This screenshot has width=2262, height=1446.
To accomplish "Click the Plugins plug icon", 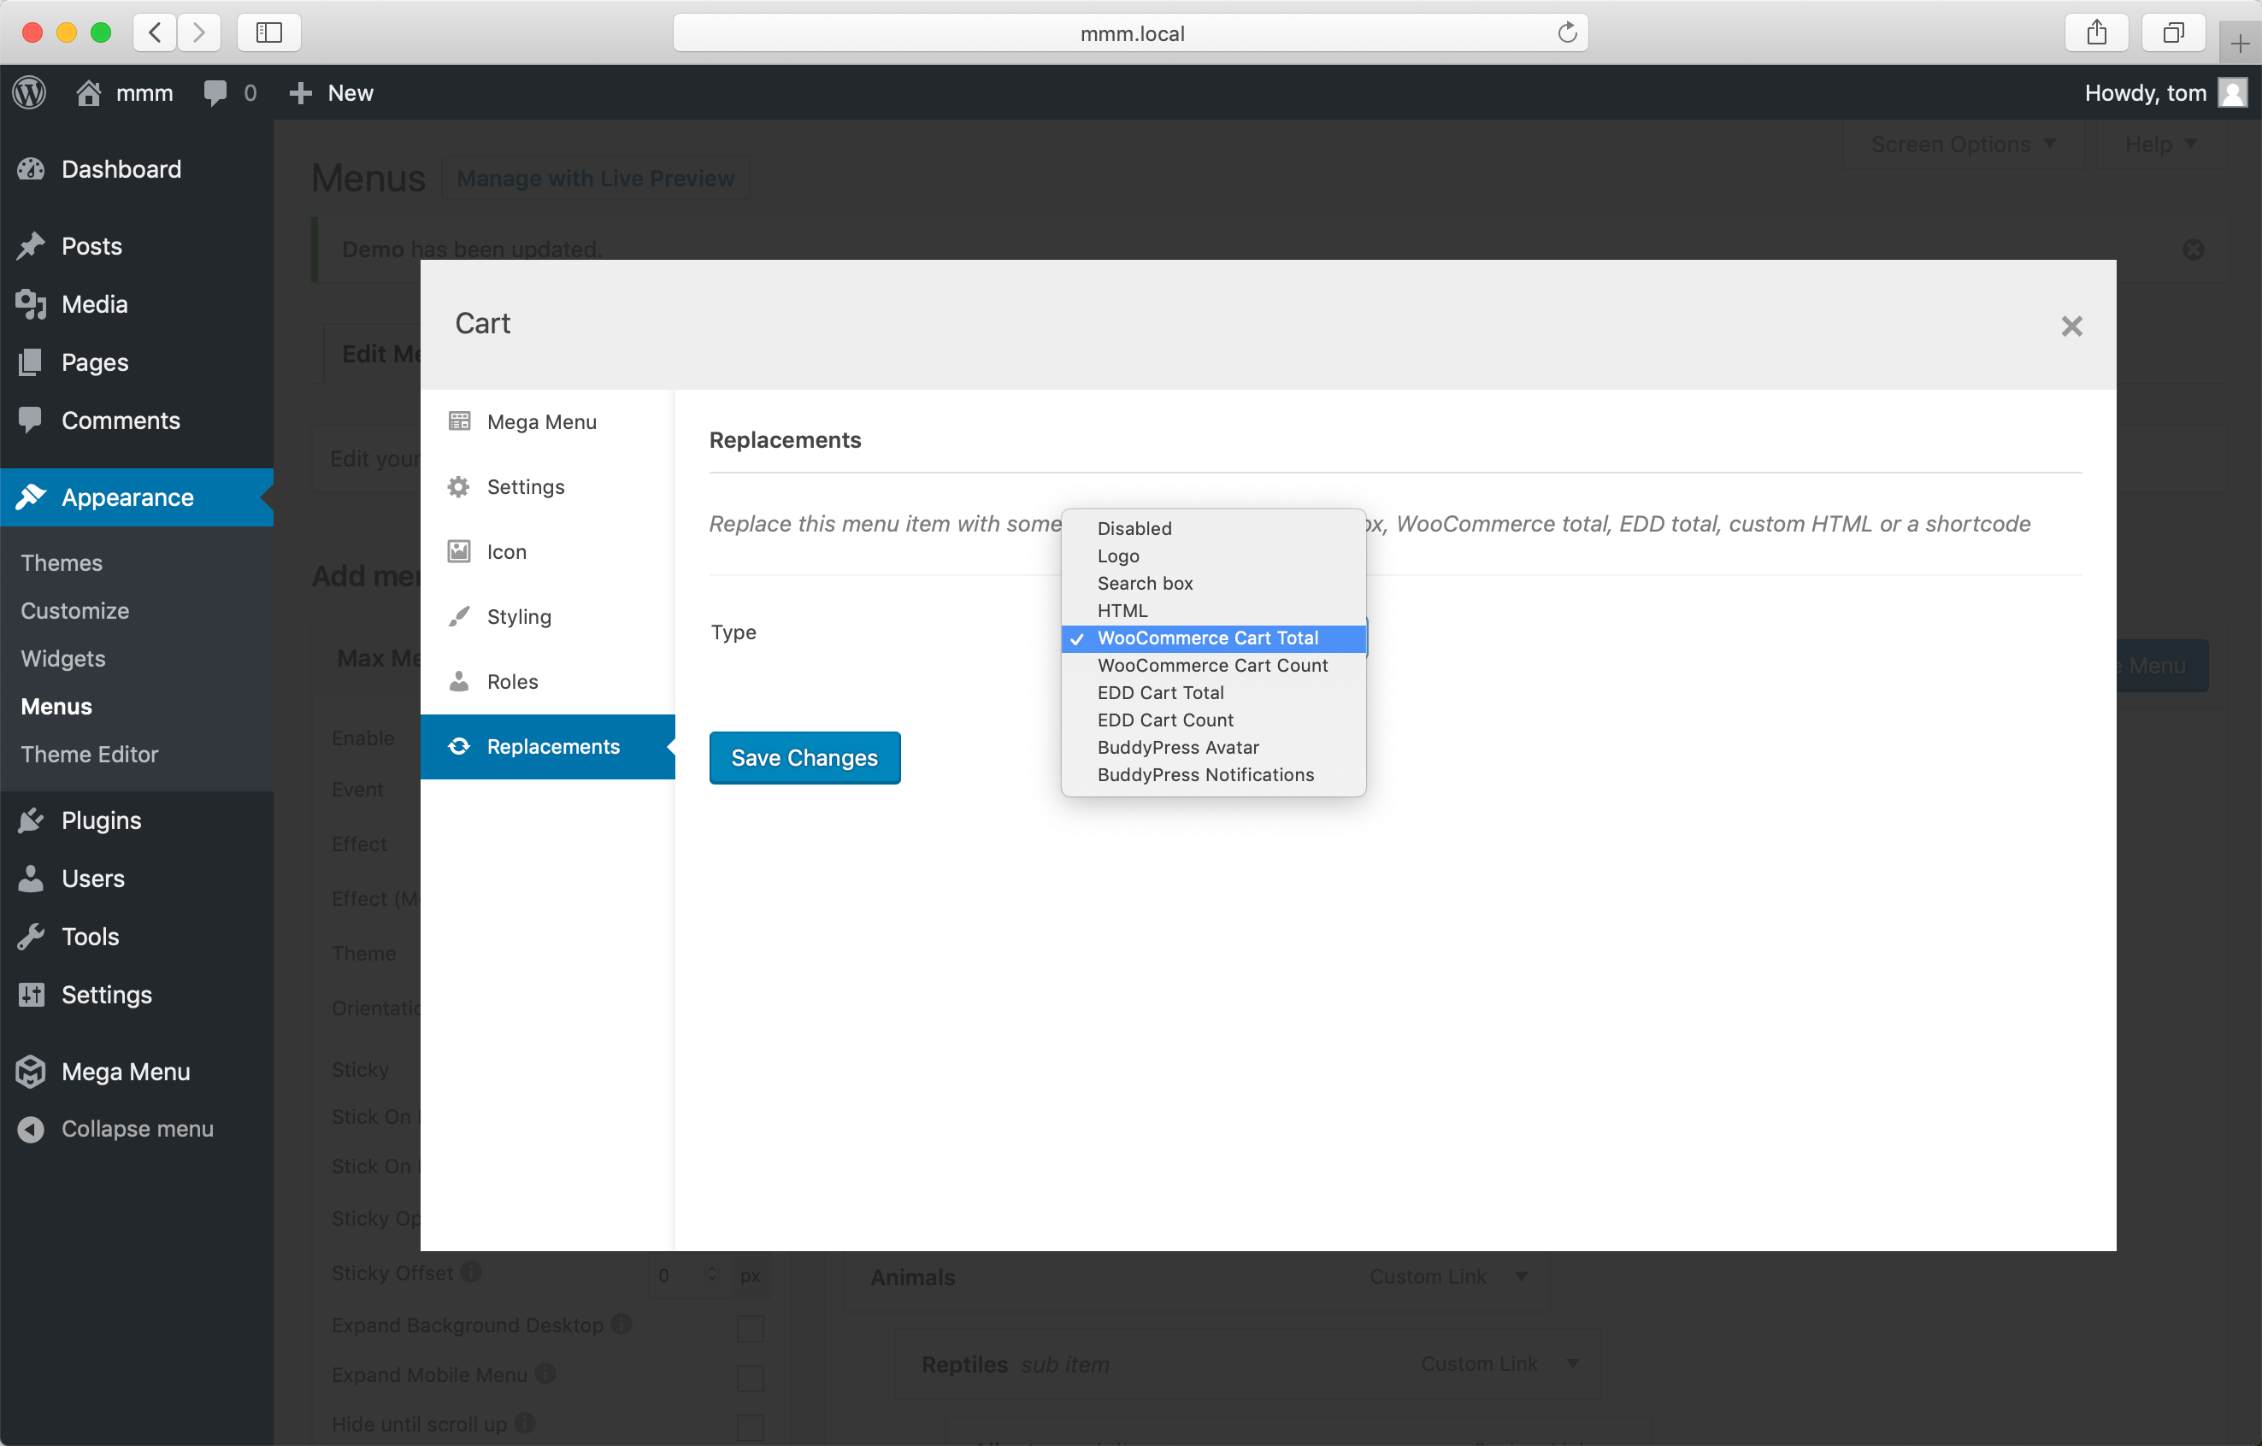I will (x=31, y=820).
